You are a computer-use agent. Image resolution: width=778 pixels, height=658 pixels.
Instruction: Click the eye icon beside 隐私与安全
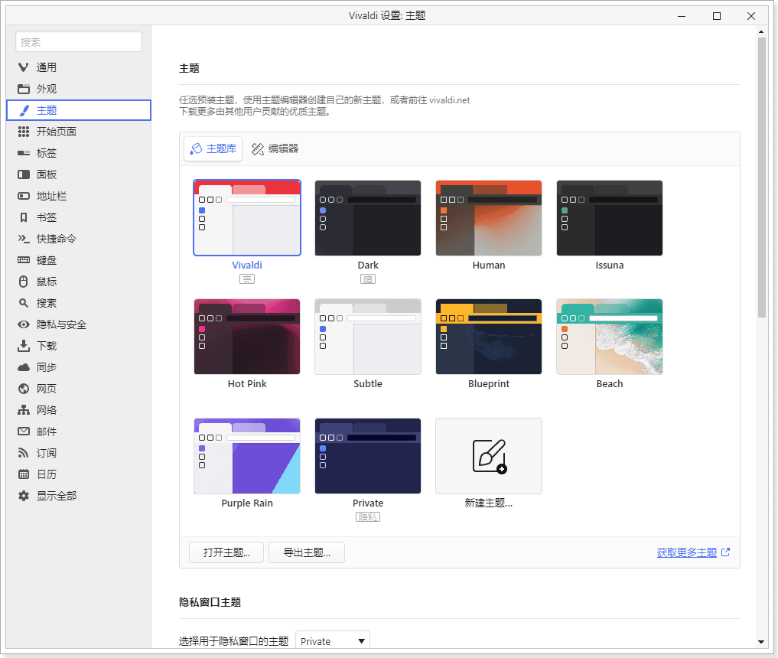23,324
